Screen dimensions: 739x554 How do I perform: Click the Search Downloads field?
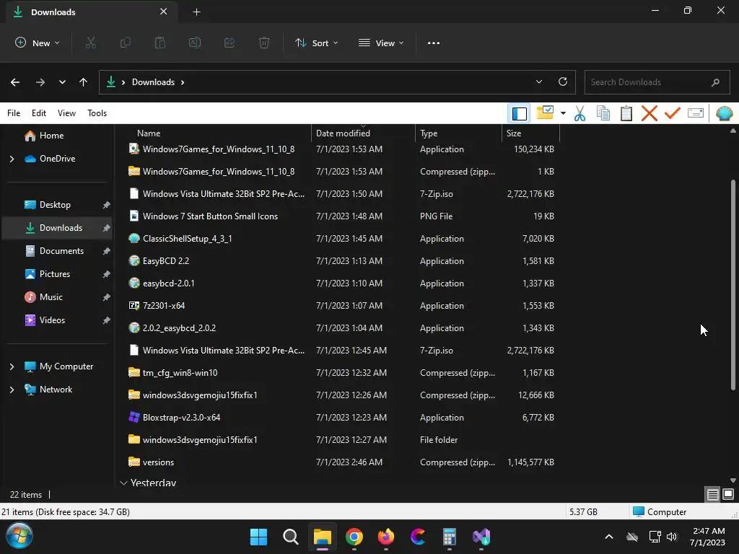click(x=657, y=82)
